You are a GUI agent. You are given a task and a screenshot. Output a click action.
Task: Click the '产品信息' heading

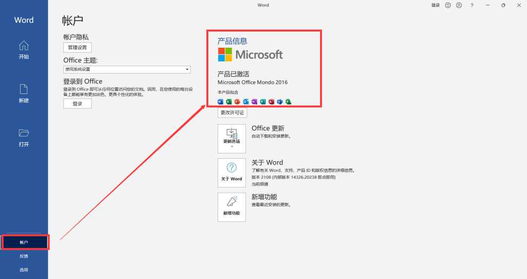pos(232,41)
